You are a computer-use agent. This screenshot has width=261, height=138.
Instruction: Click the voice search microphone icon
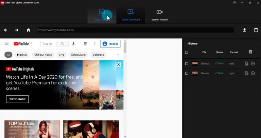tap(73, 44)
